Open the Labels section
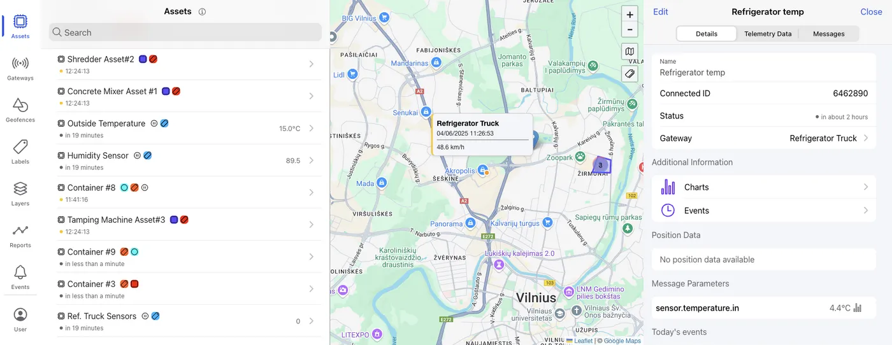Screen dimensions: 892x345 (x=20, y=152)
